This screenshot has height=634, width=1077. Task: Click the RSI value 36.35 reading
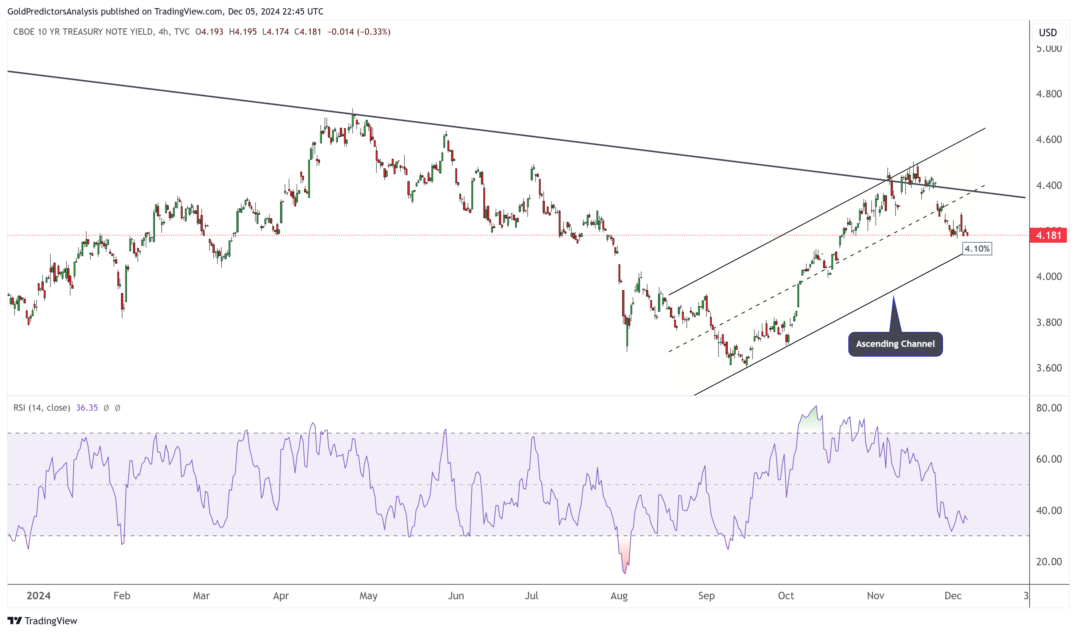[x=87, y=408]
